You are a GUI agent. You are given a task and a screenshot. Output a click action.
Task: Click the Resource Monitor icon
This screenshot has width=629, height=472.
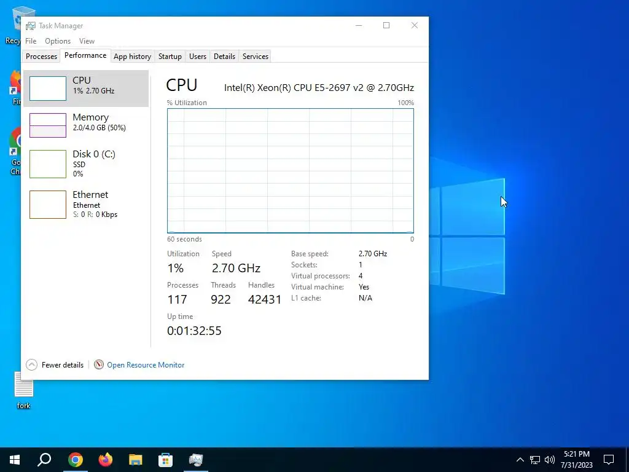[99, 364]
